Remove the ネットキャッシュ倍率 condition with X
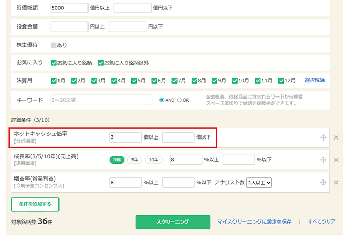This screenshot has width=352, height=236. coord(336,137)
